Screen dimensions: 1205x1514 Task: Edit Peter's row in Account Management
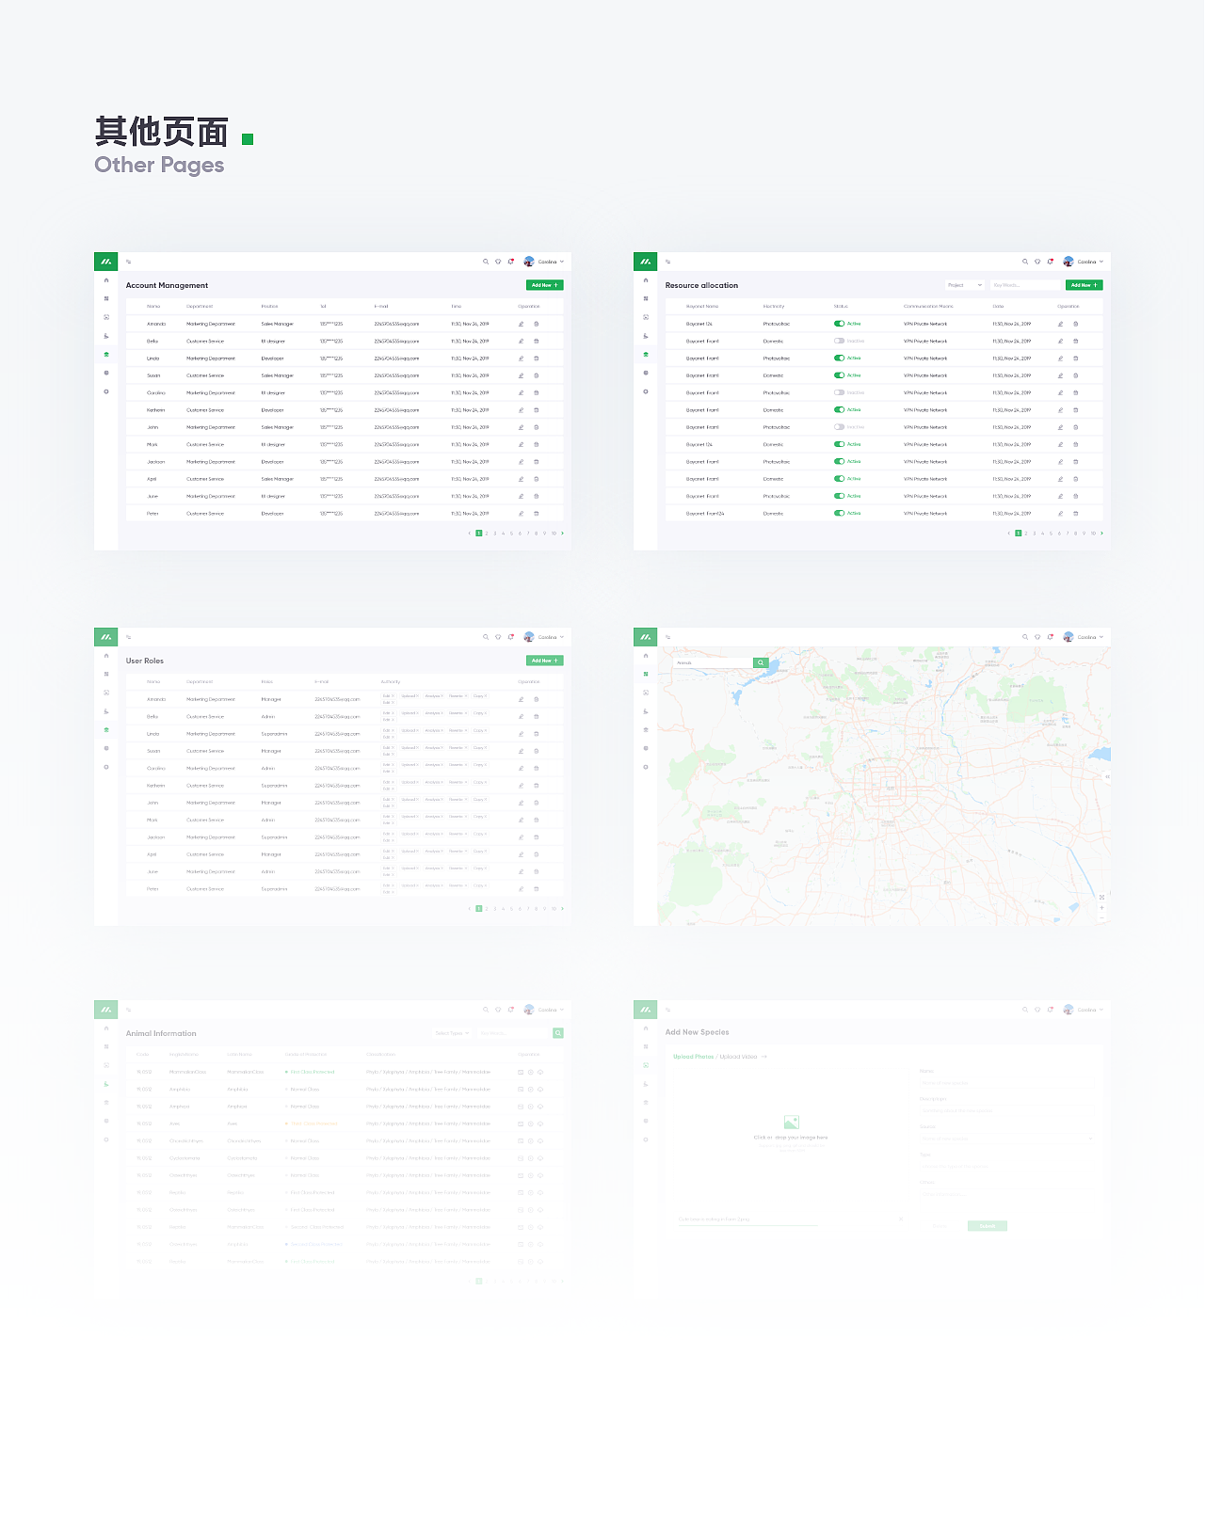click(x=521, y=514)
